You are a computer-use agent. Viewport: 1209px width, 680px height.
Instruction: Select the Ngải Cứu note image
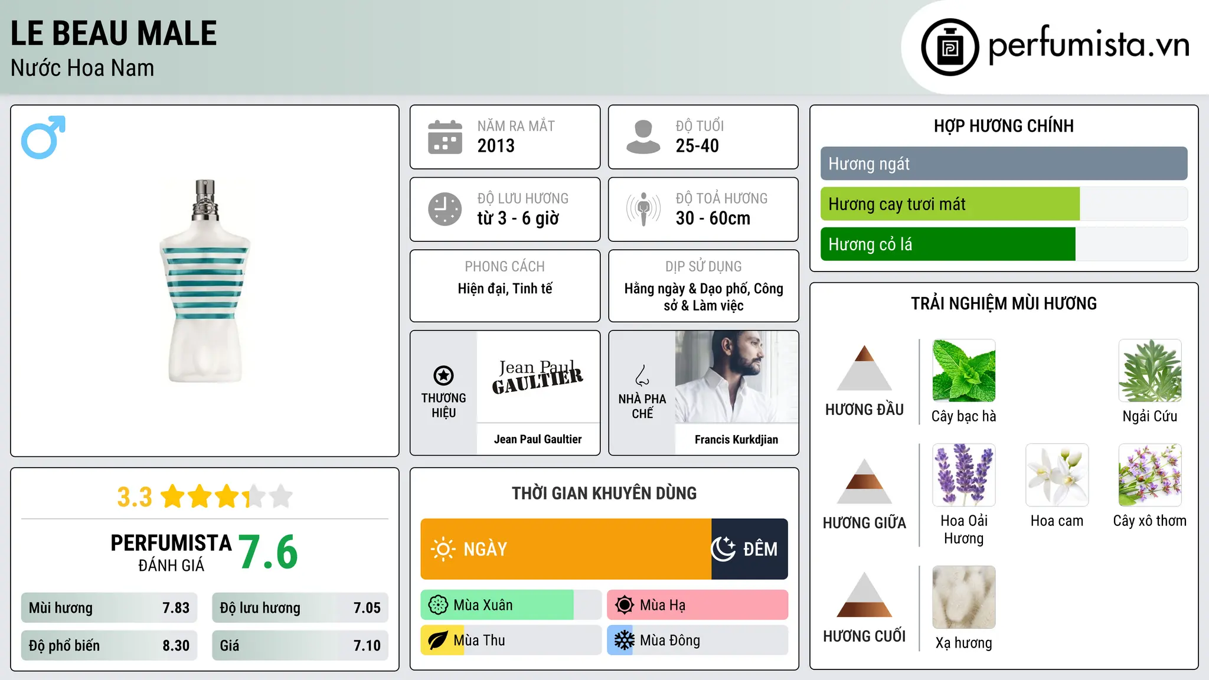click(x=1150, y=371)
